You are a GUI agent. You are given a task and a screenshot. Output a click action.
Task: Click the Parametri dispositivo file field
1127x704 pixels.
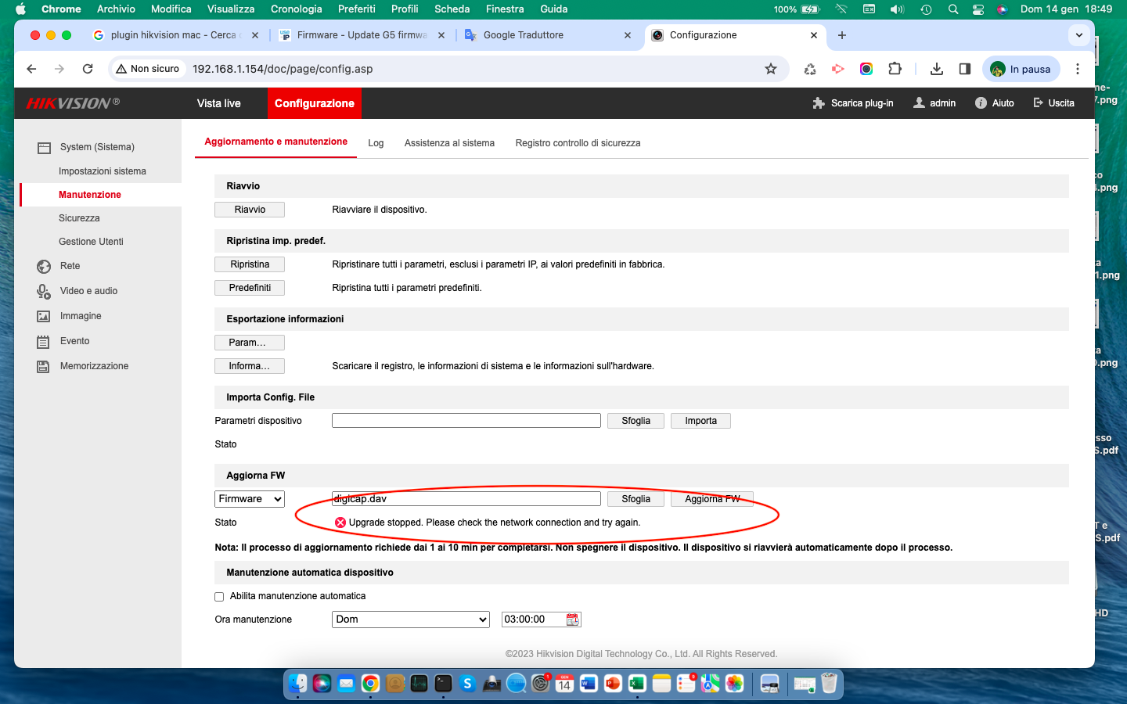[x=466, y=421]
